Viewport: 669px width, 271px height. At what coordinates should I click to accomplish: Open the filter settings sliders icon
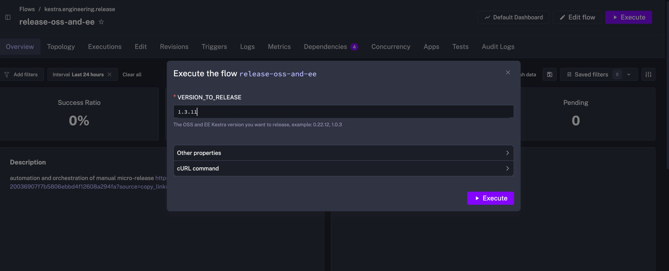648,74
